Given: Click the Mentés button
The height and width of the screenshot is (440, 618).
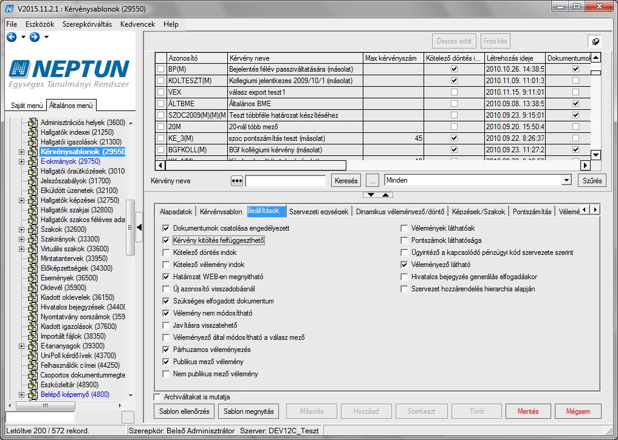Looking at the screenshot, I should (x=527, y=411).
